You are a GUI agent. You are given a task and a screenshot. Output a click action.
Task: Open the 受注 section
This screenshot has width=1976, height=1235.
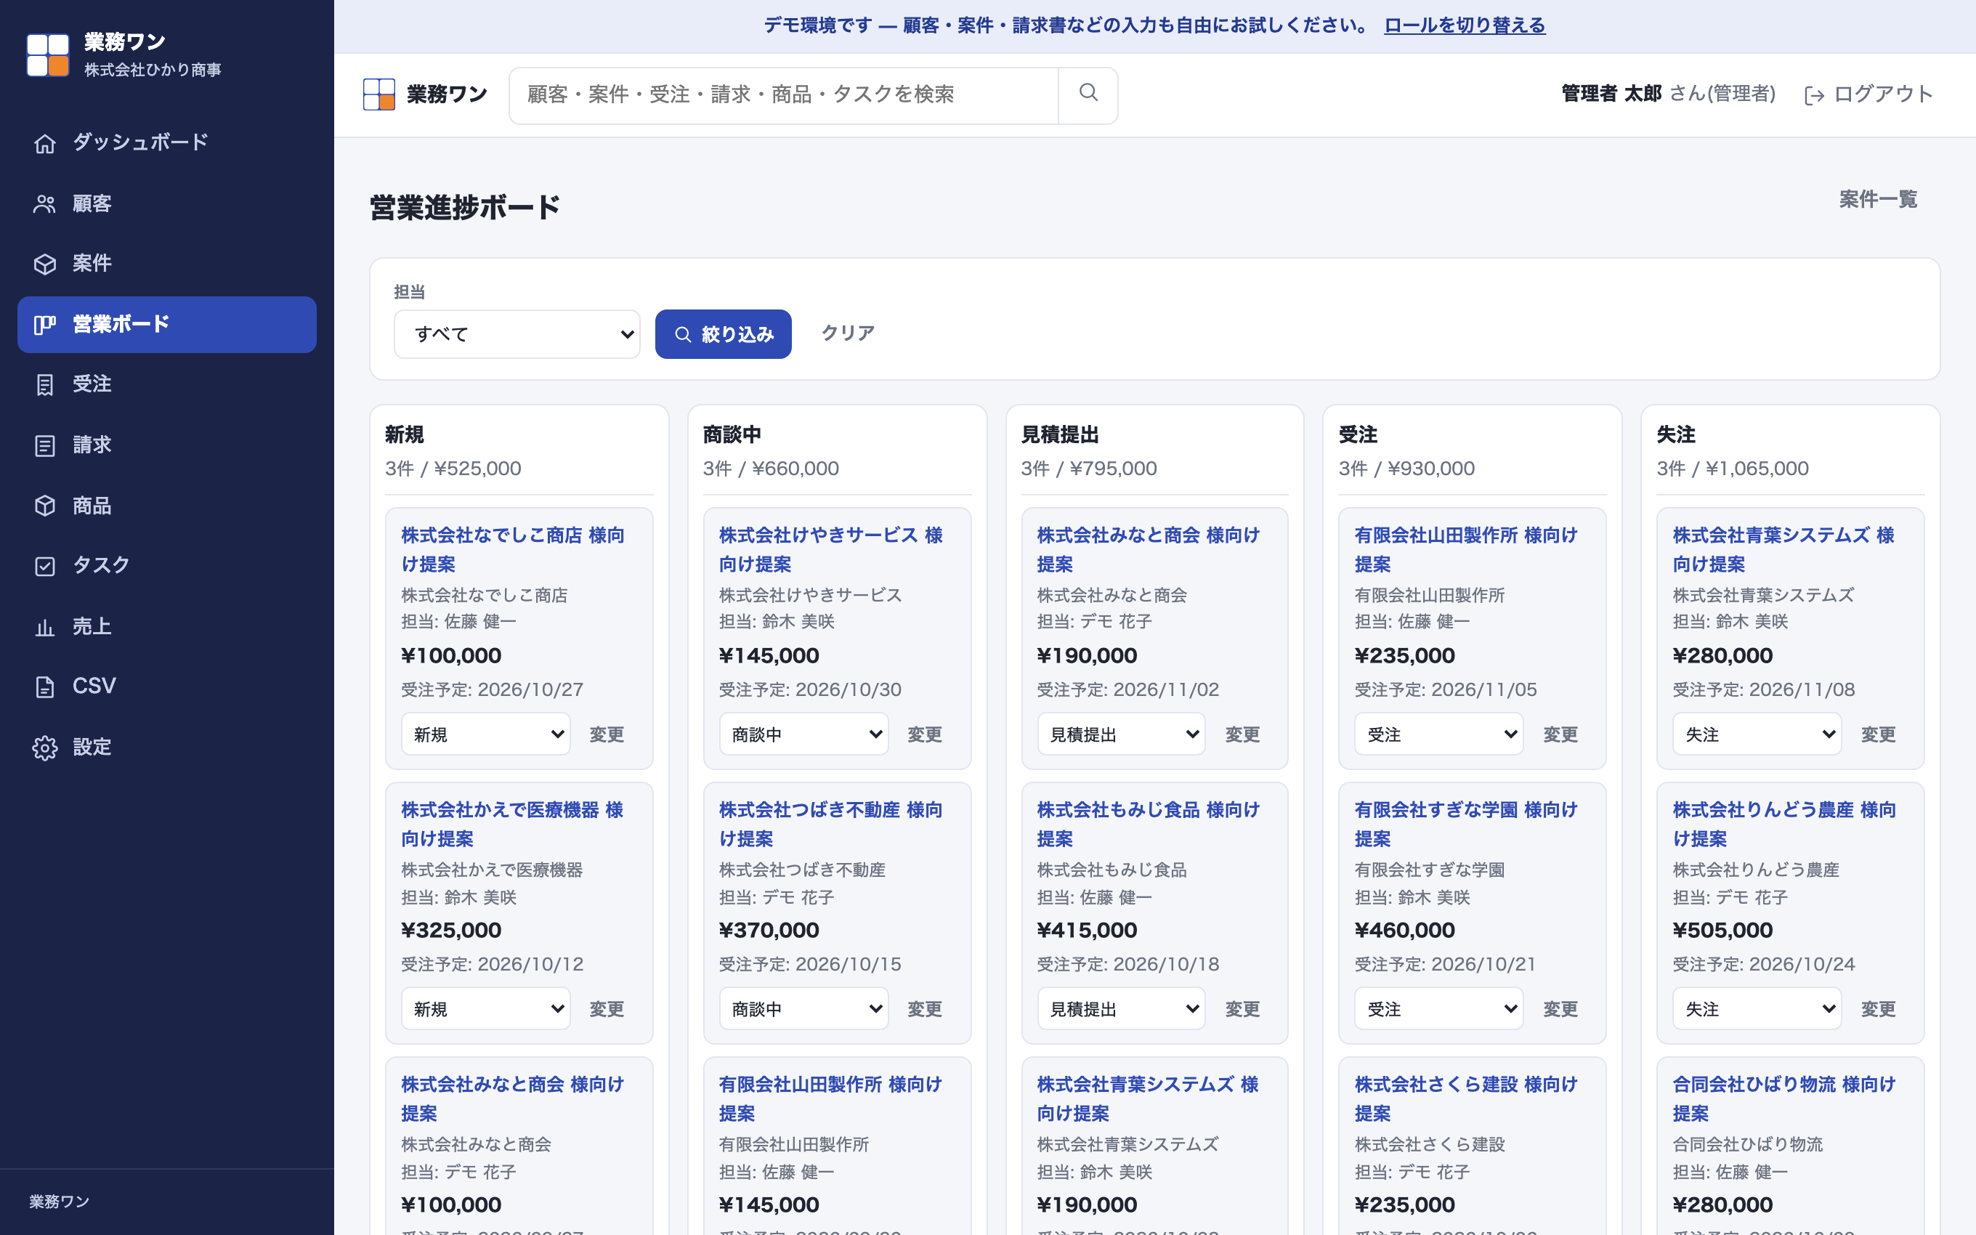tap(166, 385)
